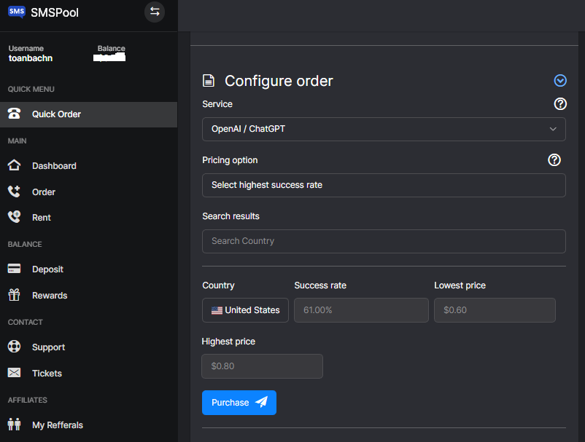
Task: Click the Rent phone icon
Action: [14, 218]
